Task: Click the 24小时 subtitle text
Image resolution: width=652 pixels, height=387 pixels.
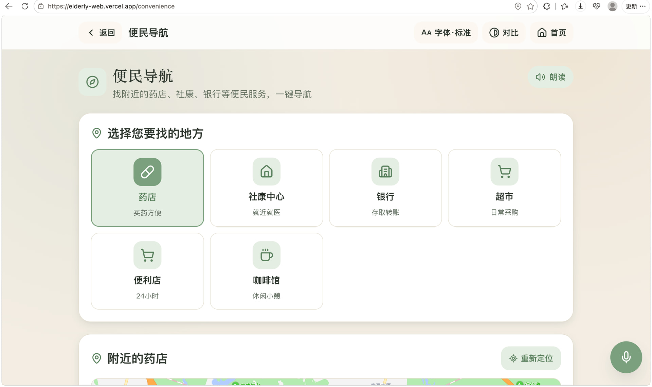Action: [x=147, y=296]
